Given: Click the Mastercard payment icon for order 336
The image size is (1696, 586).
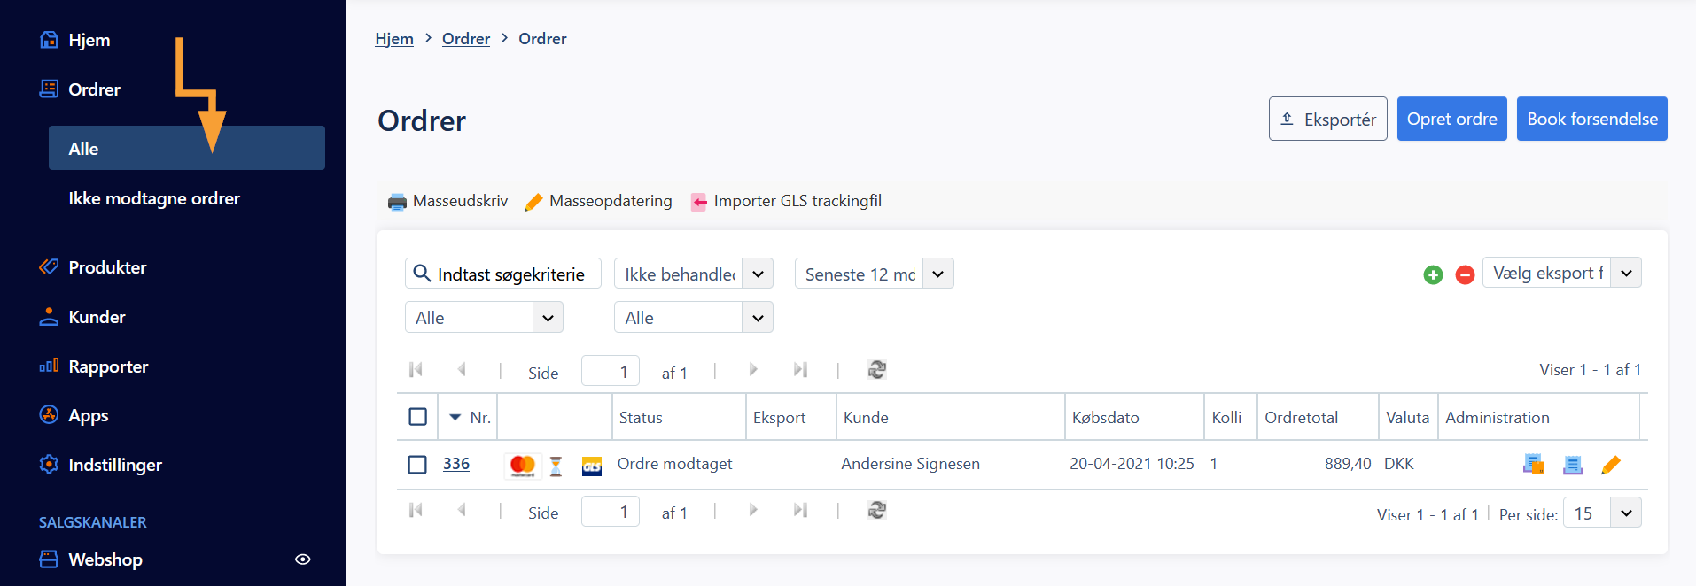Looking at the screenshot, I should tap(522, 465).
